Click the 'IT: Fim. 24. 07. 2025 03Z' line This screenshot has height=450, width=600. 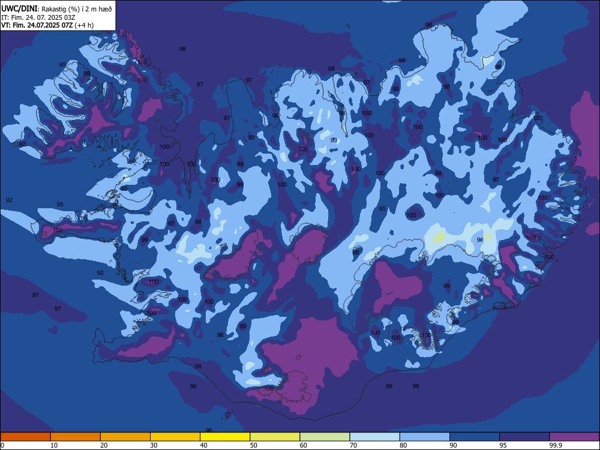tap(38, 17)
